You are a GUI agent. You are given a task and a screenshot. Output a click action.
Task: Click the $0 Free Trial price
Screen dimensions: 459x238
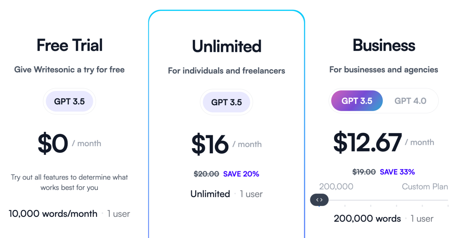click(x=53, y=144)
